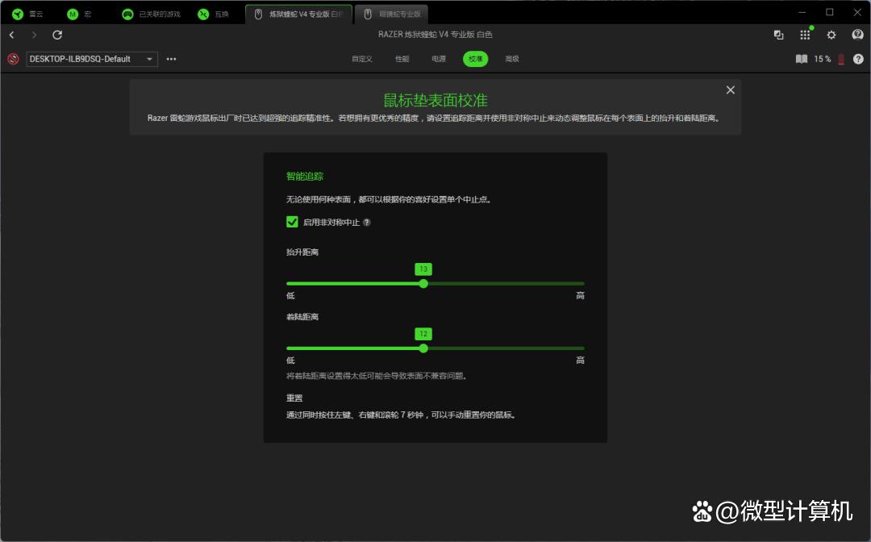This screenshot has height=542, width=871.
Task: Click the window switch overlay icon
Action: click(x=778, y=35)
